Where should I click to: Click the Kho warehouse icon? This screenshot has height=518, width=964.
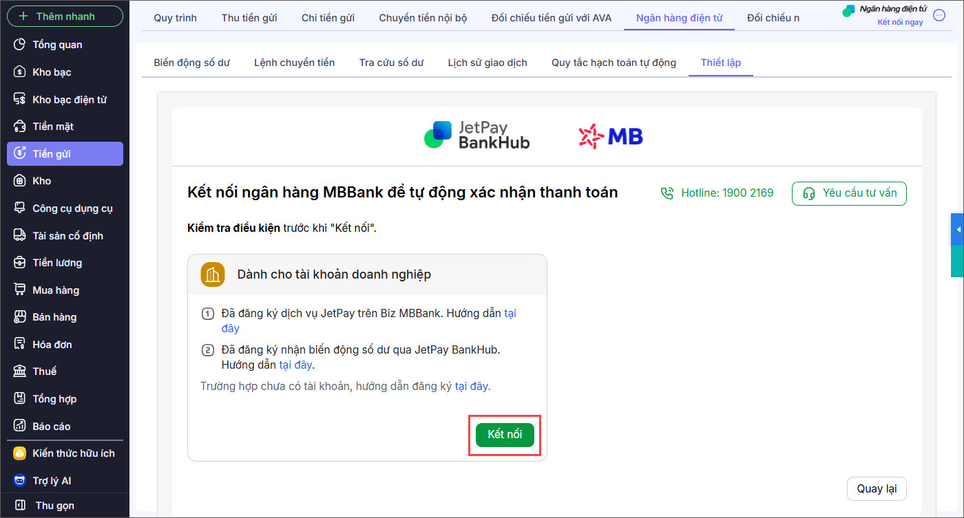20,181
